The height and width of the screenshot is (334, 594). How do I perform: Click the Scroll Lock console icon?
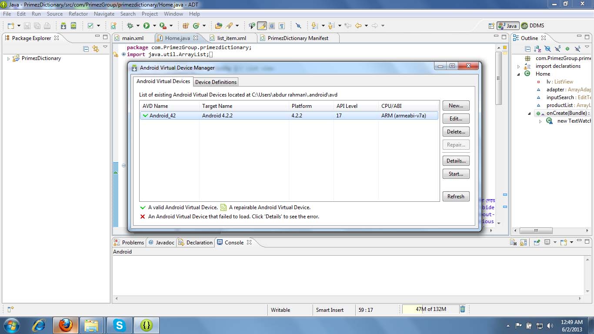point(524,242)
